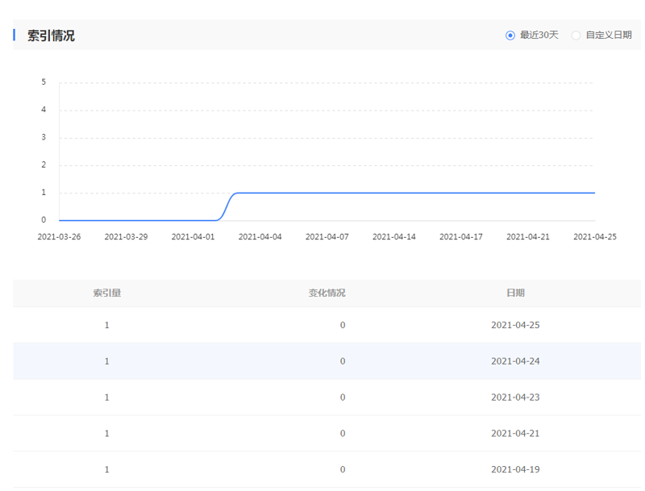Click the 2021-04-07 x-axis label
This screenshot has width=645, height=491.
click(327, 237)
